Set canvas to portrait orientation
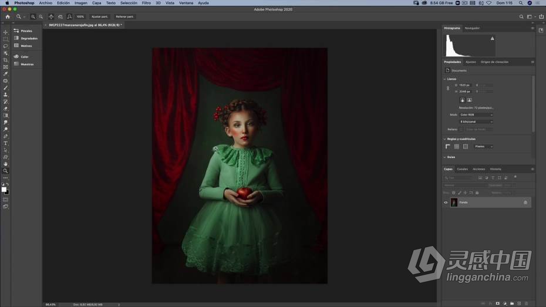546x307 pixels. point(463,100)
